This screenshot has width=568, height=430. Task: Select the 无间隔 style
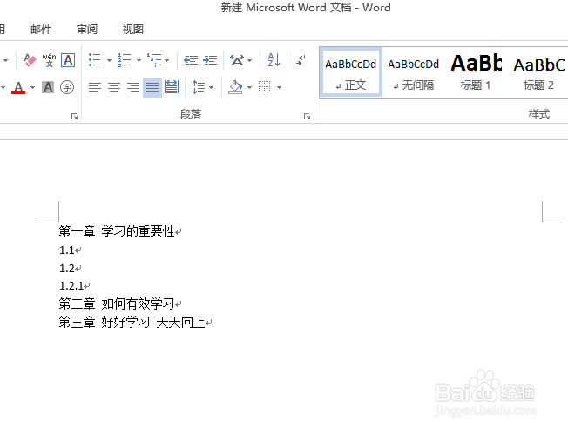click(413, 72)
